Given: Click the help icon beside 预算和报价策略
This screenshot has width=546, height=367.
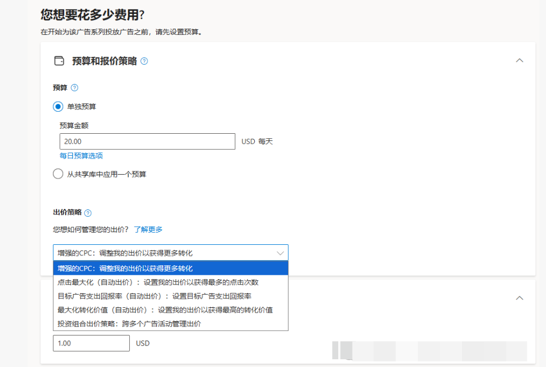Looking at the screenshot, I should click(145, 61).
